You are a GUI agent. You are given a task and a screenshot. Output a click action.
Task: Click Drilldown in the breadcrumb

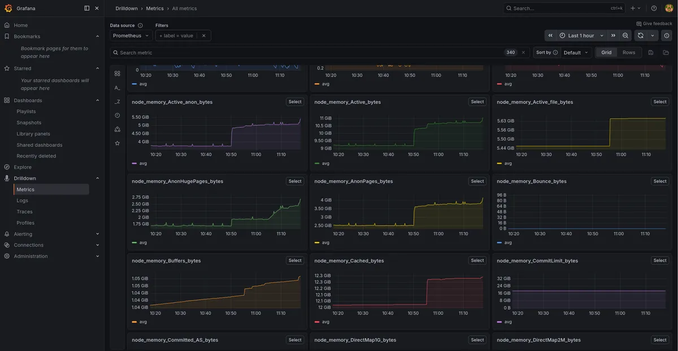pos(128,8)
